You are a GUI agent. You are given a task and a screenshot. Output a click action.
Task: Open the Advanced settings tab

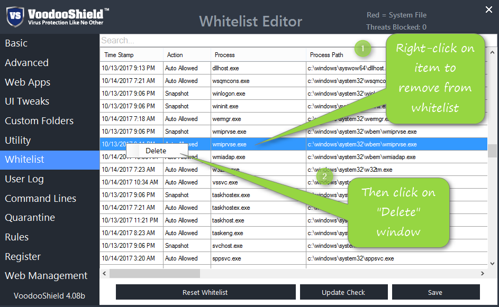tap(50, 62)
